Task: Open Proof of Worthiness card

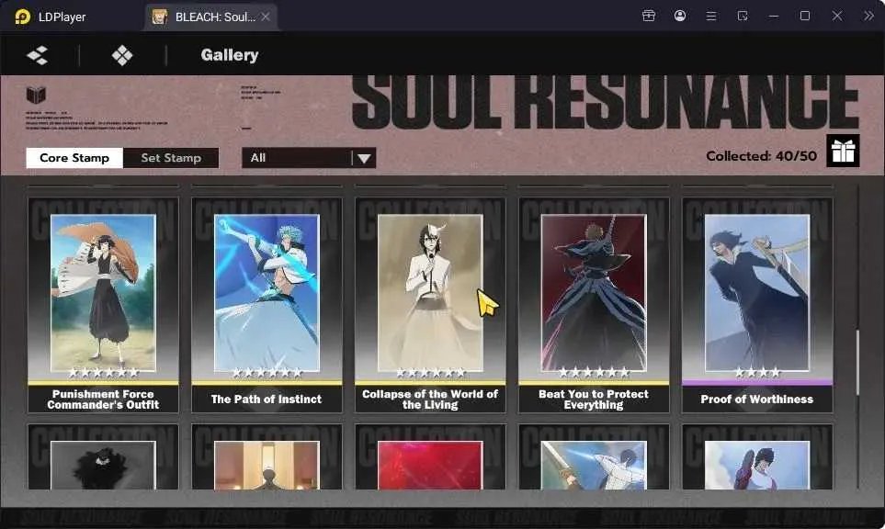Action: pos(757,305)
